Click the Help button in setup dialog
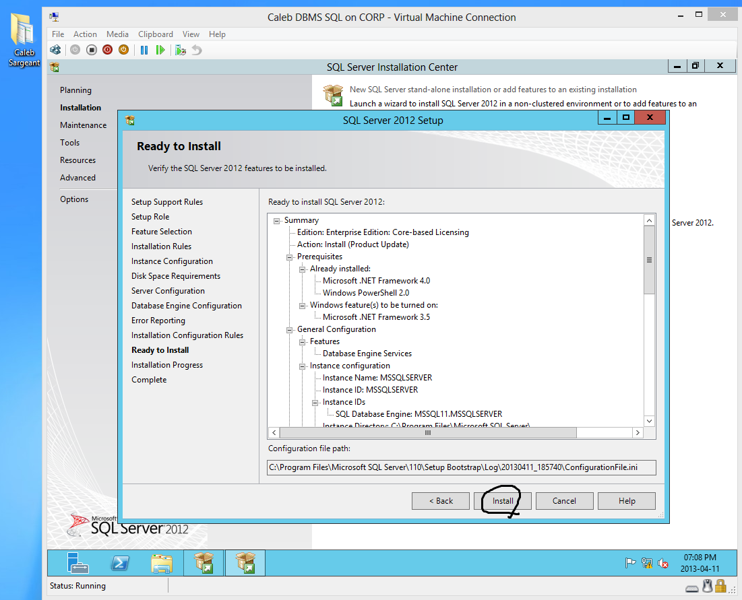Viewport: 742px width, 600px height. click(x=627, y=501)
